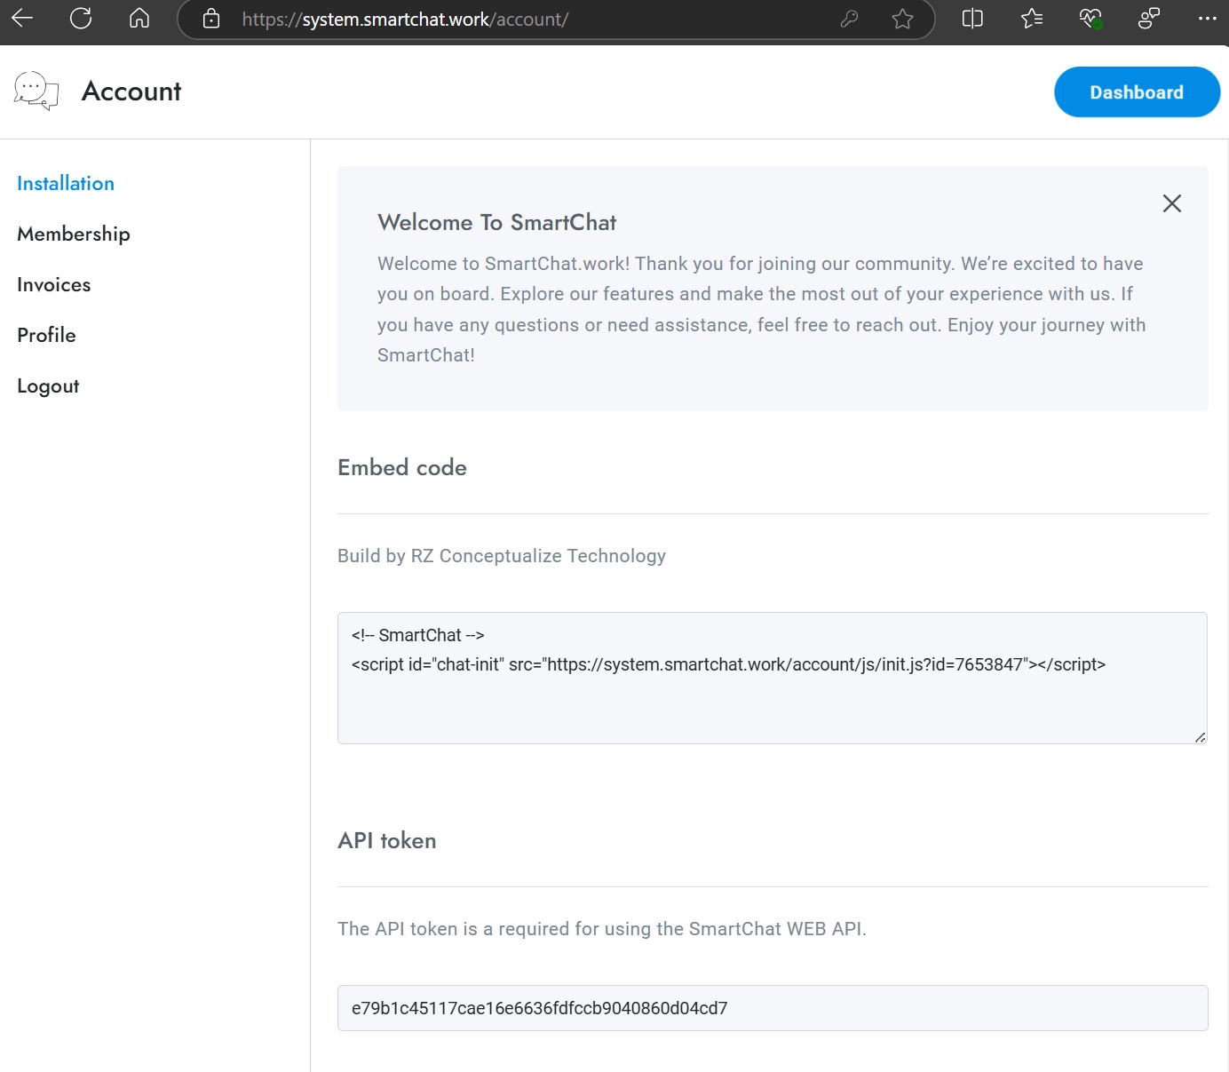Reload the current page
Image resolution: width=1229 pixels, height=1072 pixels.
(x=81, y=20)
